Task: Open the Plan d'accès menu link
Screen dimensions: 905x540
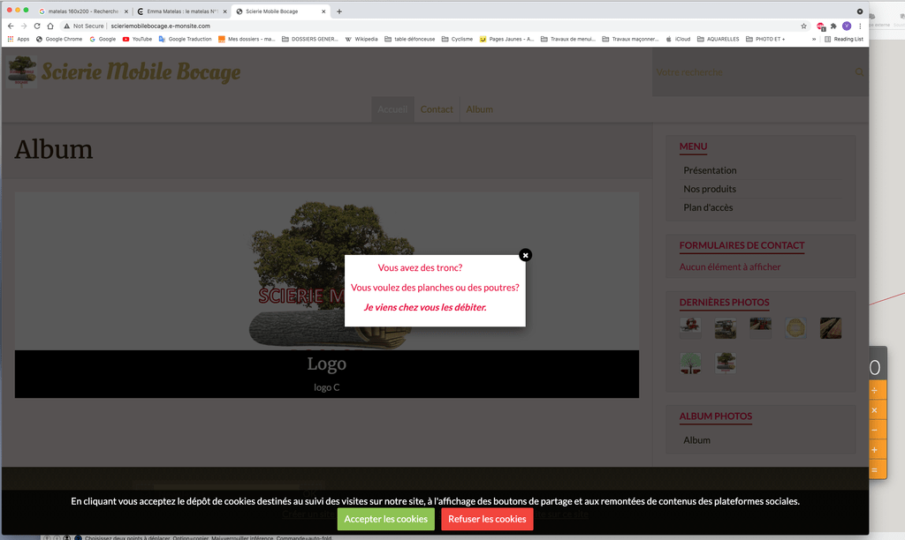Action: coord(708,206)
